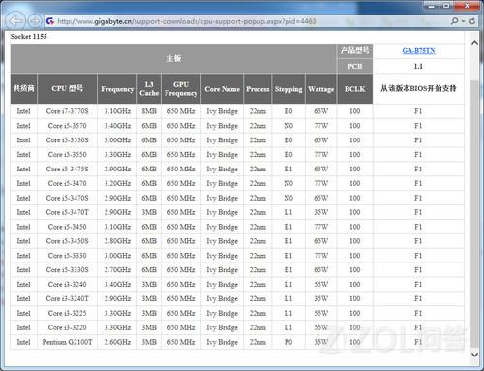Click the Core i5-3330S cell
Image resolution: width=484 pixels, height=371 pixels.
pos(67,270)
